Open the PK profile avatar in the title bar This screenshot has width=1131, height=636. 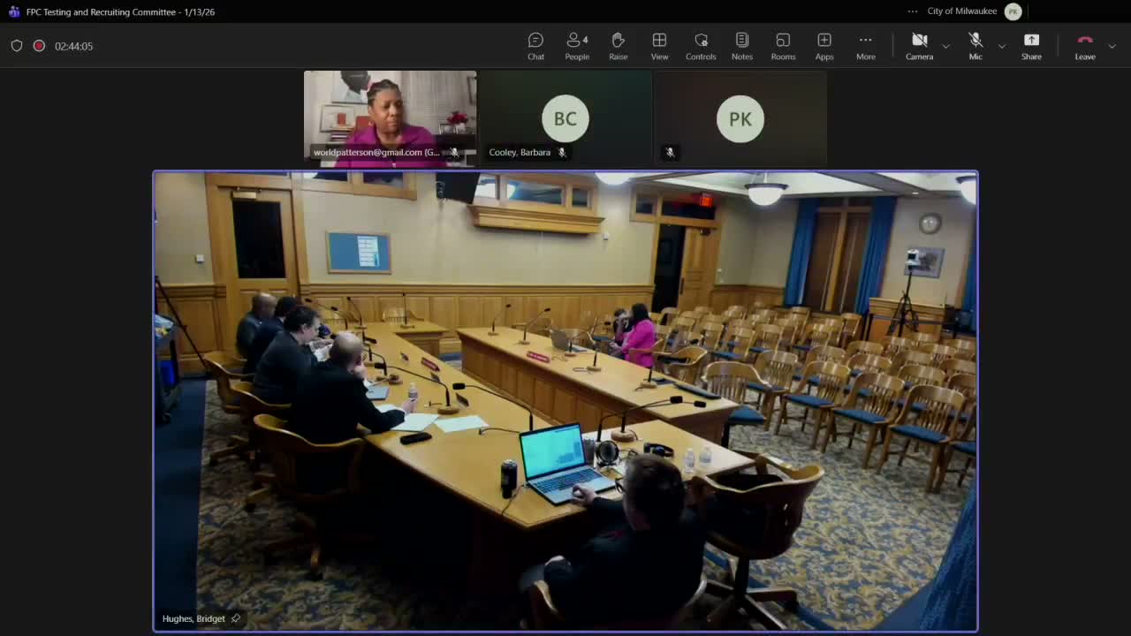(1013, 11)
